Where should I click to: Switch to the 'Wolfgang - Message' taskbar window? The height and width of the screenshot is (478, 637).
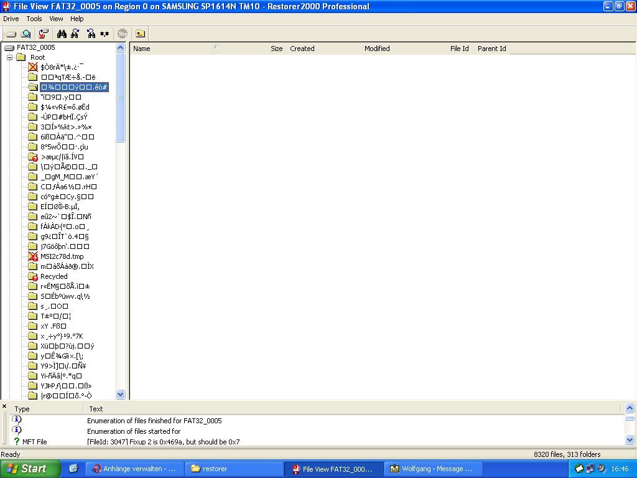pos(433,469)
